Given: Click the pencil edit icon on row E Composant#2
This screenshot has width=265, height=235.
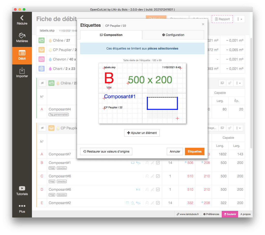Looking at the screenshot, I should pos(152,203).
